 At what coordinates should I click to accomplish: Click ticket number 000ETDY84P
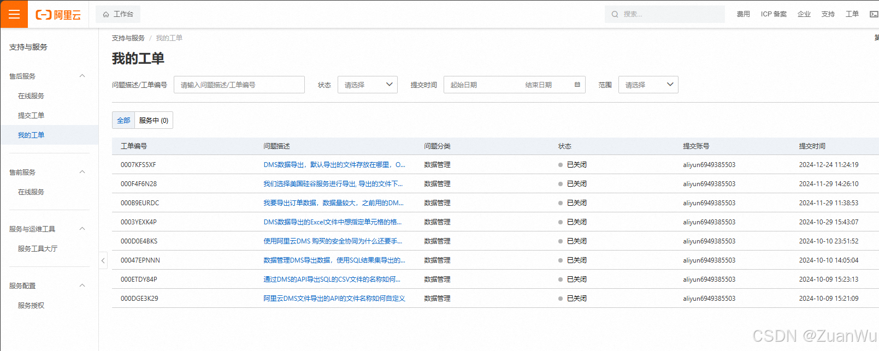click(x=139, y=279)
